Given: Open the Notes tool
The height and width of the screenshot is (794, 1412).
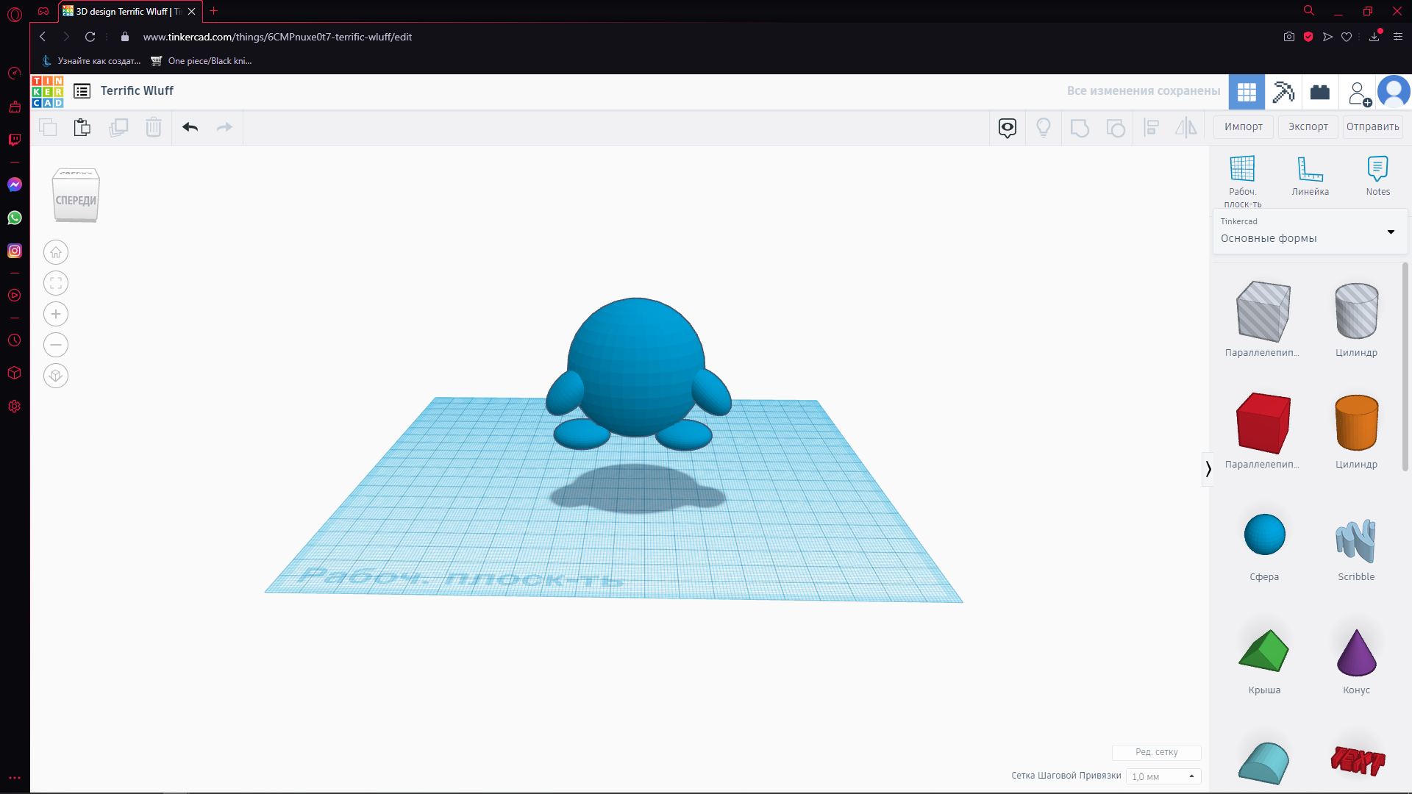Looking at the screenshot, I should (1377, 176).
